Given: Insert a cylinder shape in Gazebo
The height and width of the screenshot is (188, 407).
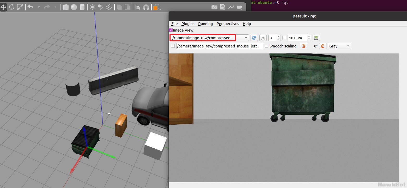Looking at the screenshot, I should [82, 7].
